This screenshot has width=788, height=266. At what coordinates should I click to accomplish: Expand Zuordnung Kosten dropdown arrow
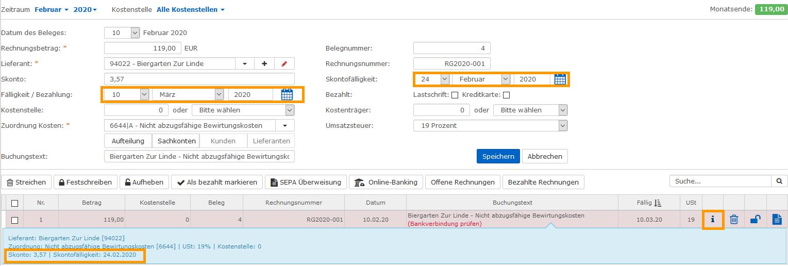click(x=285, y=126)
